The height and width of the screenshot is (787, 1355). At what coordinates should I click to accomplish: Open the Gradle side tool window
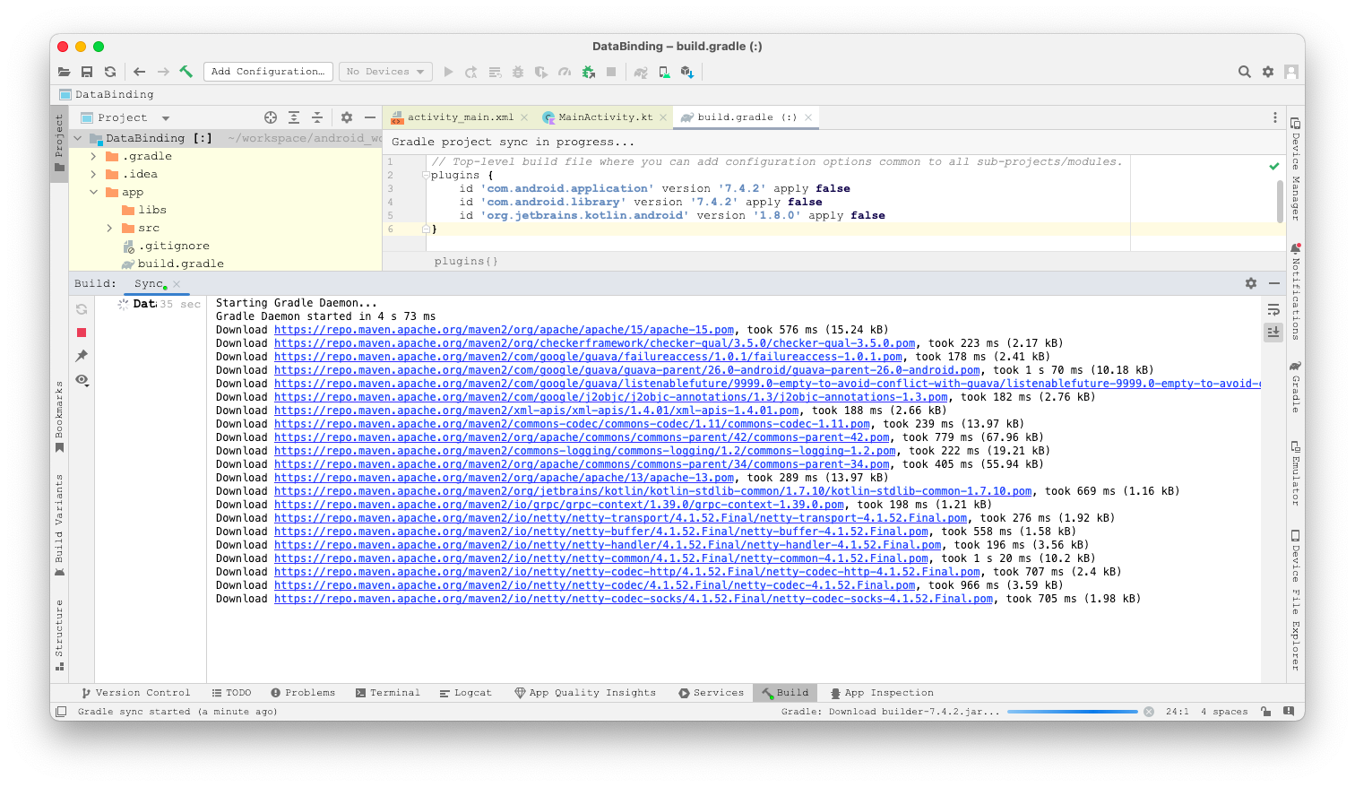click(1295, 386)
